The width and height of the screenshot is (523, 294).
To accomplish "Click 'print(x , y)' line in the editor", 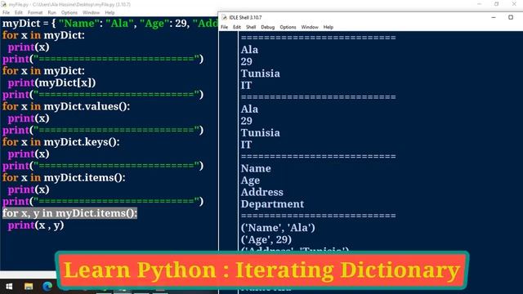I will (36, 225).
